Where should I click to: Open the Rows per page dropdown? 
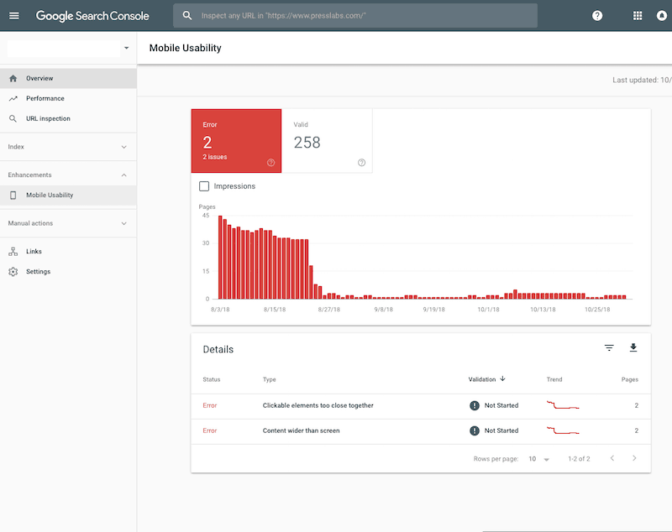(538, 459)
